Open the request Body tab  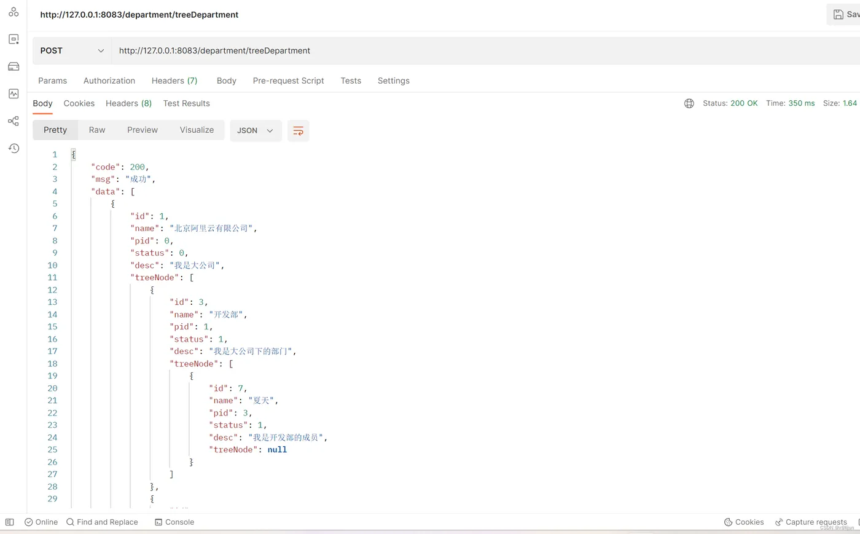tap(226, 80)
